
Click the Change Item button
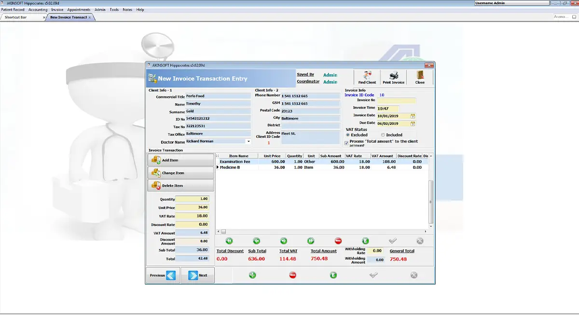[x=181, y=173]
